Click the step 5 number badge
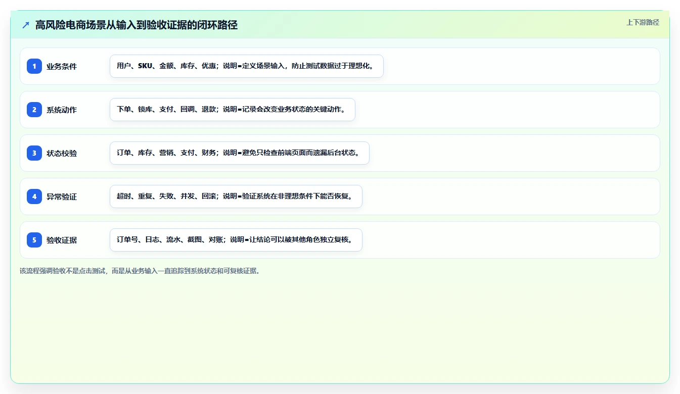This screenshot has height=394, width=680. [34, 240]
